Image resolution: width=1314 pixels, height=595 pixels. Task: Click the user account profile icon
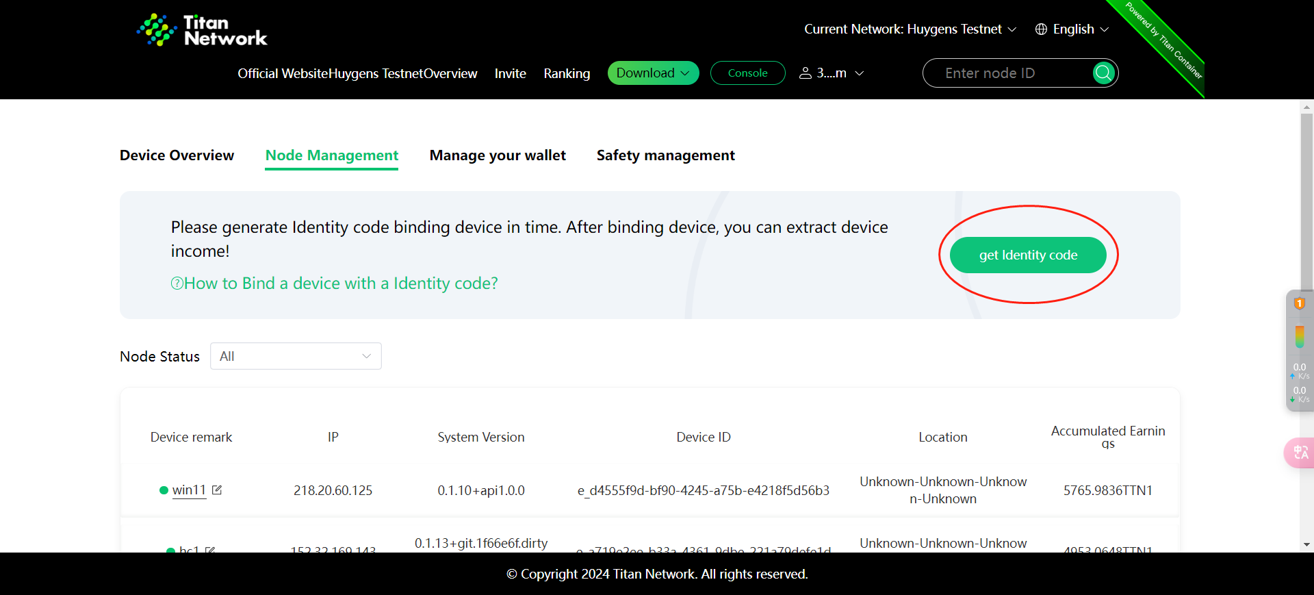[806, 73]
